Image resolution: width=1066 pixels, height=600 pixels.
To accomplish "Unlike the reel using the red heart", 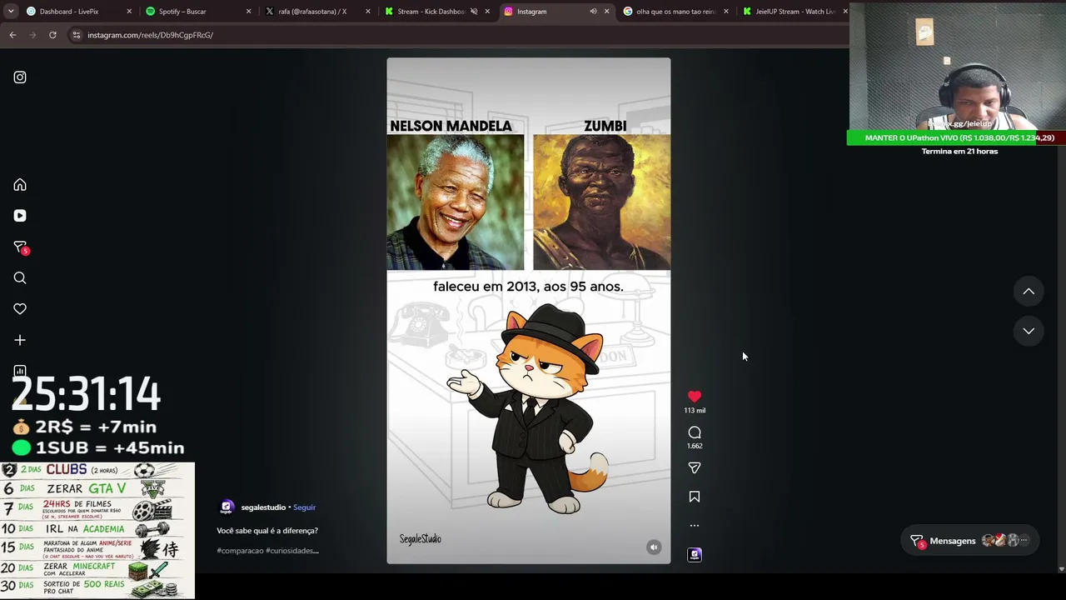I will coord(695,397).
